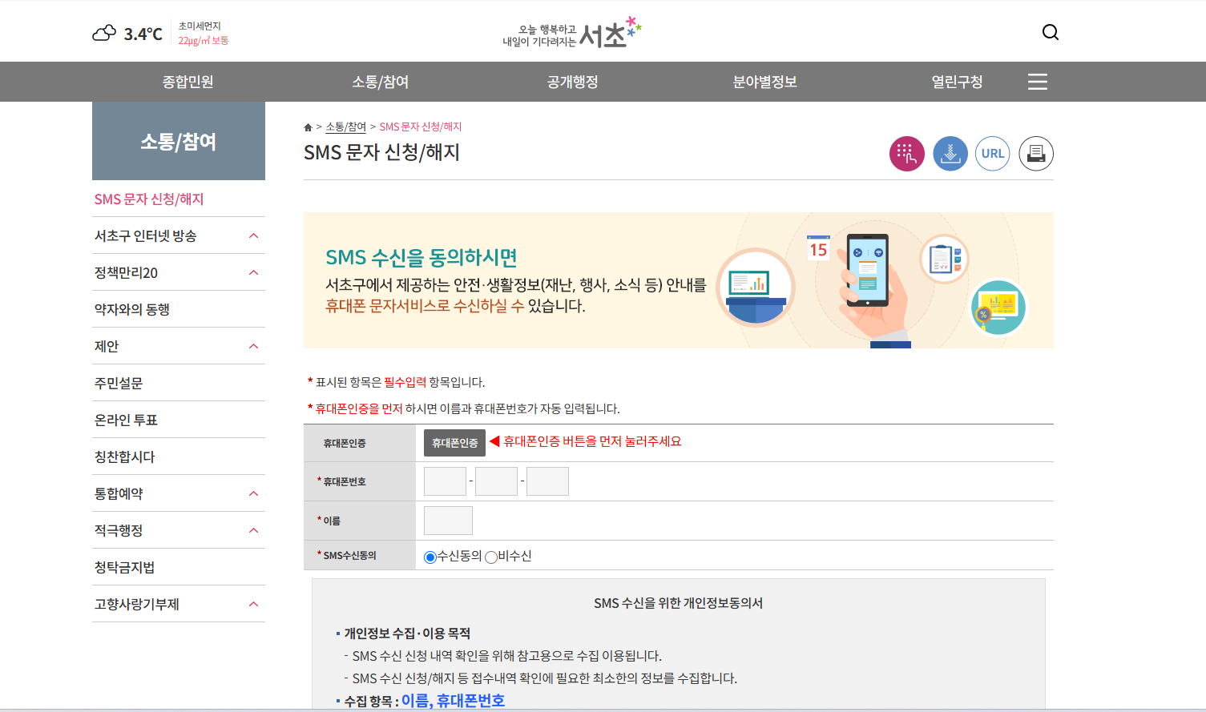Expand 적극행정 submenu chevron
This screenshot has height=712, width=1206.
click(254, 530)
